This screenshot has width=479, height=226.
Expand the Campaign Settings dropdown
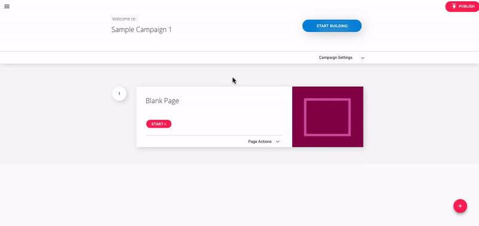click(x=341, y=58)
